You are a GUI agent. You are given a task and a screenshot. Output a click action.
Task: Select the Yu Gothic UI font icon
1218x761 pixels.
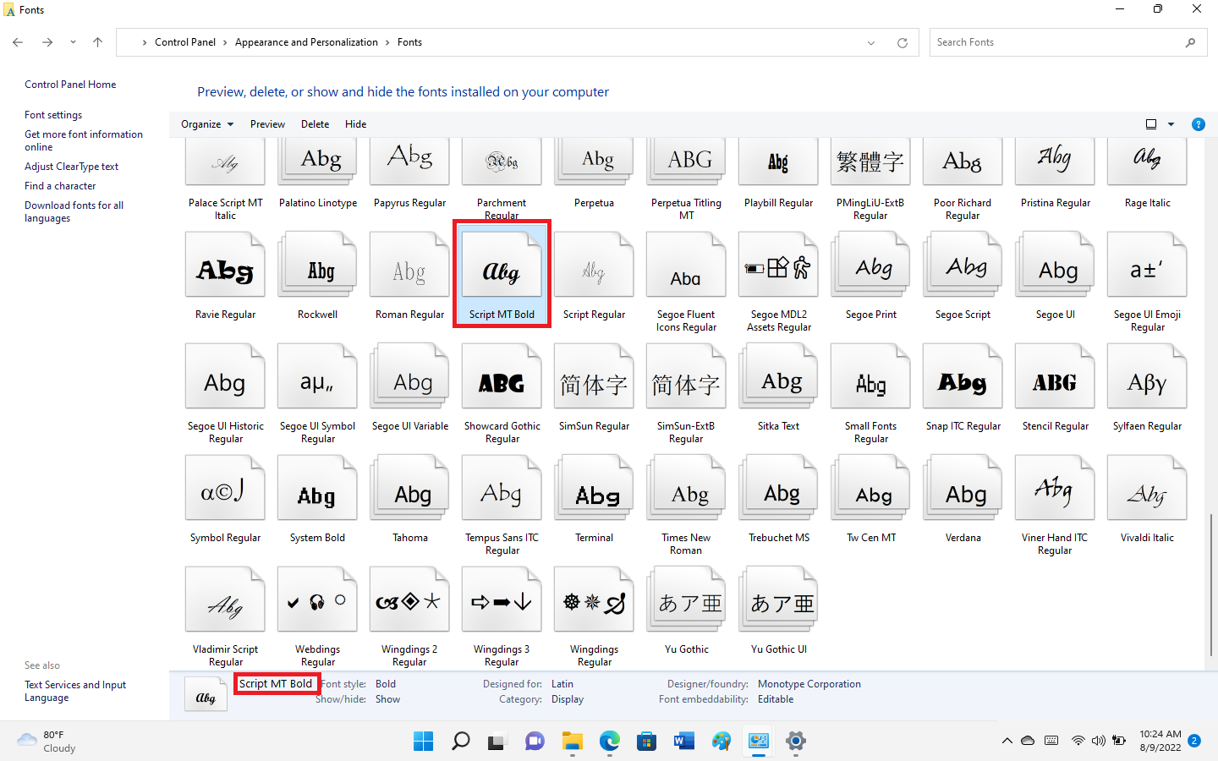pos(778,599)
